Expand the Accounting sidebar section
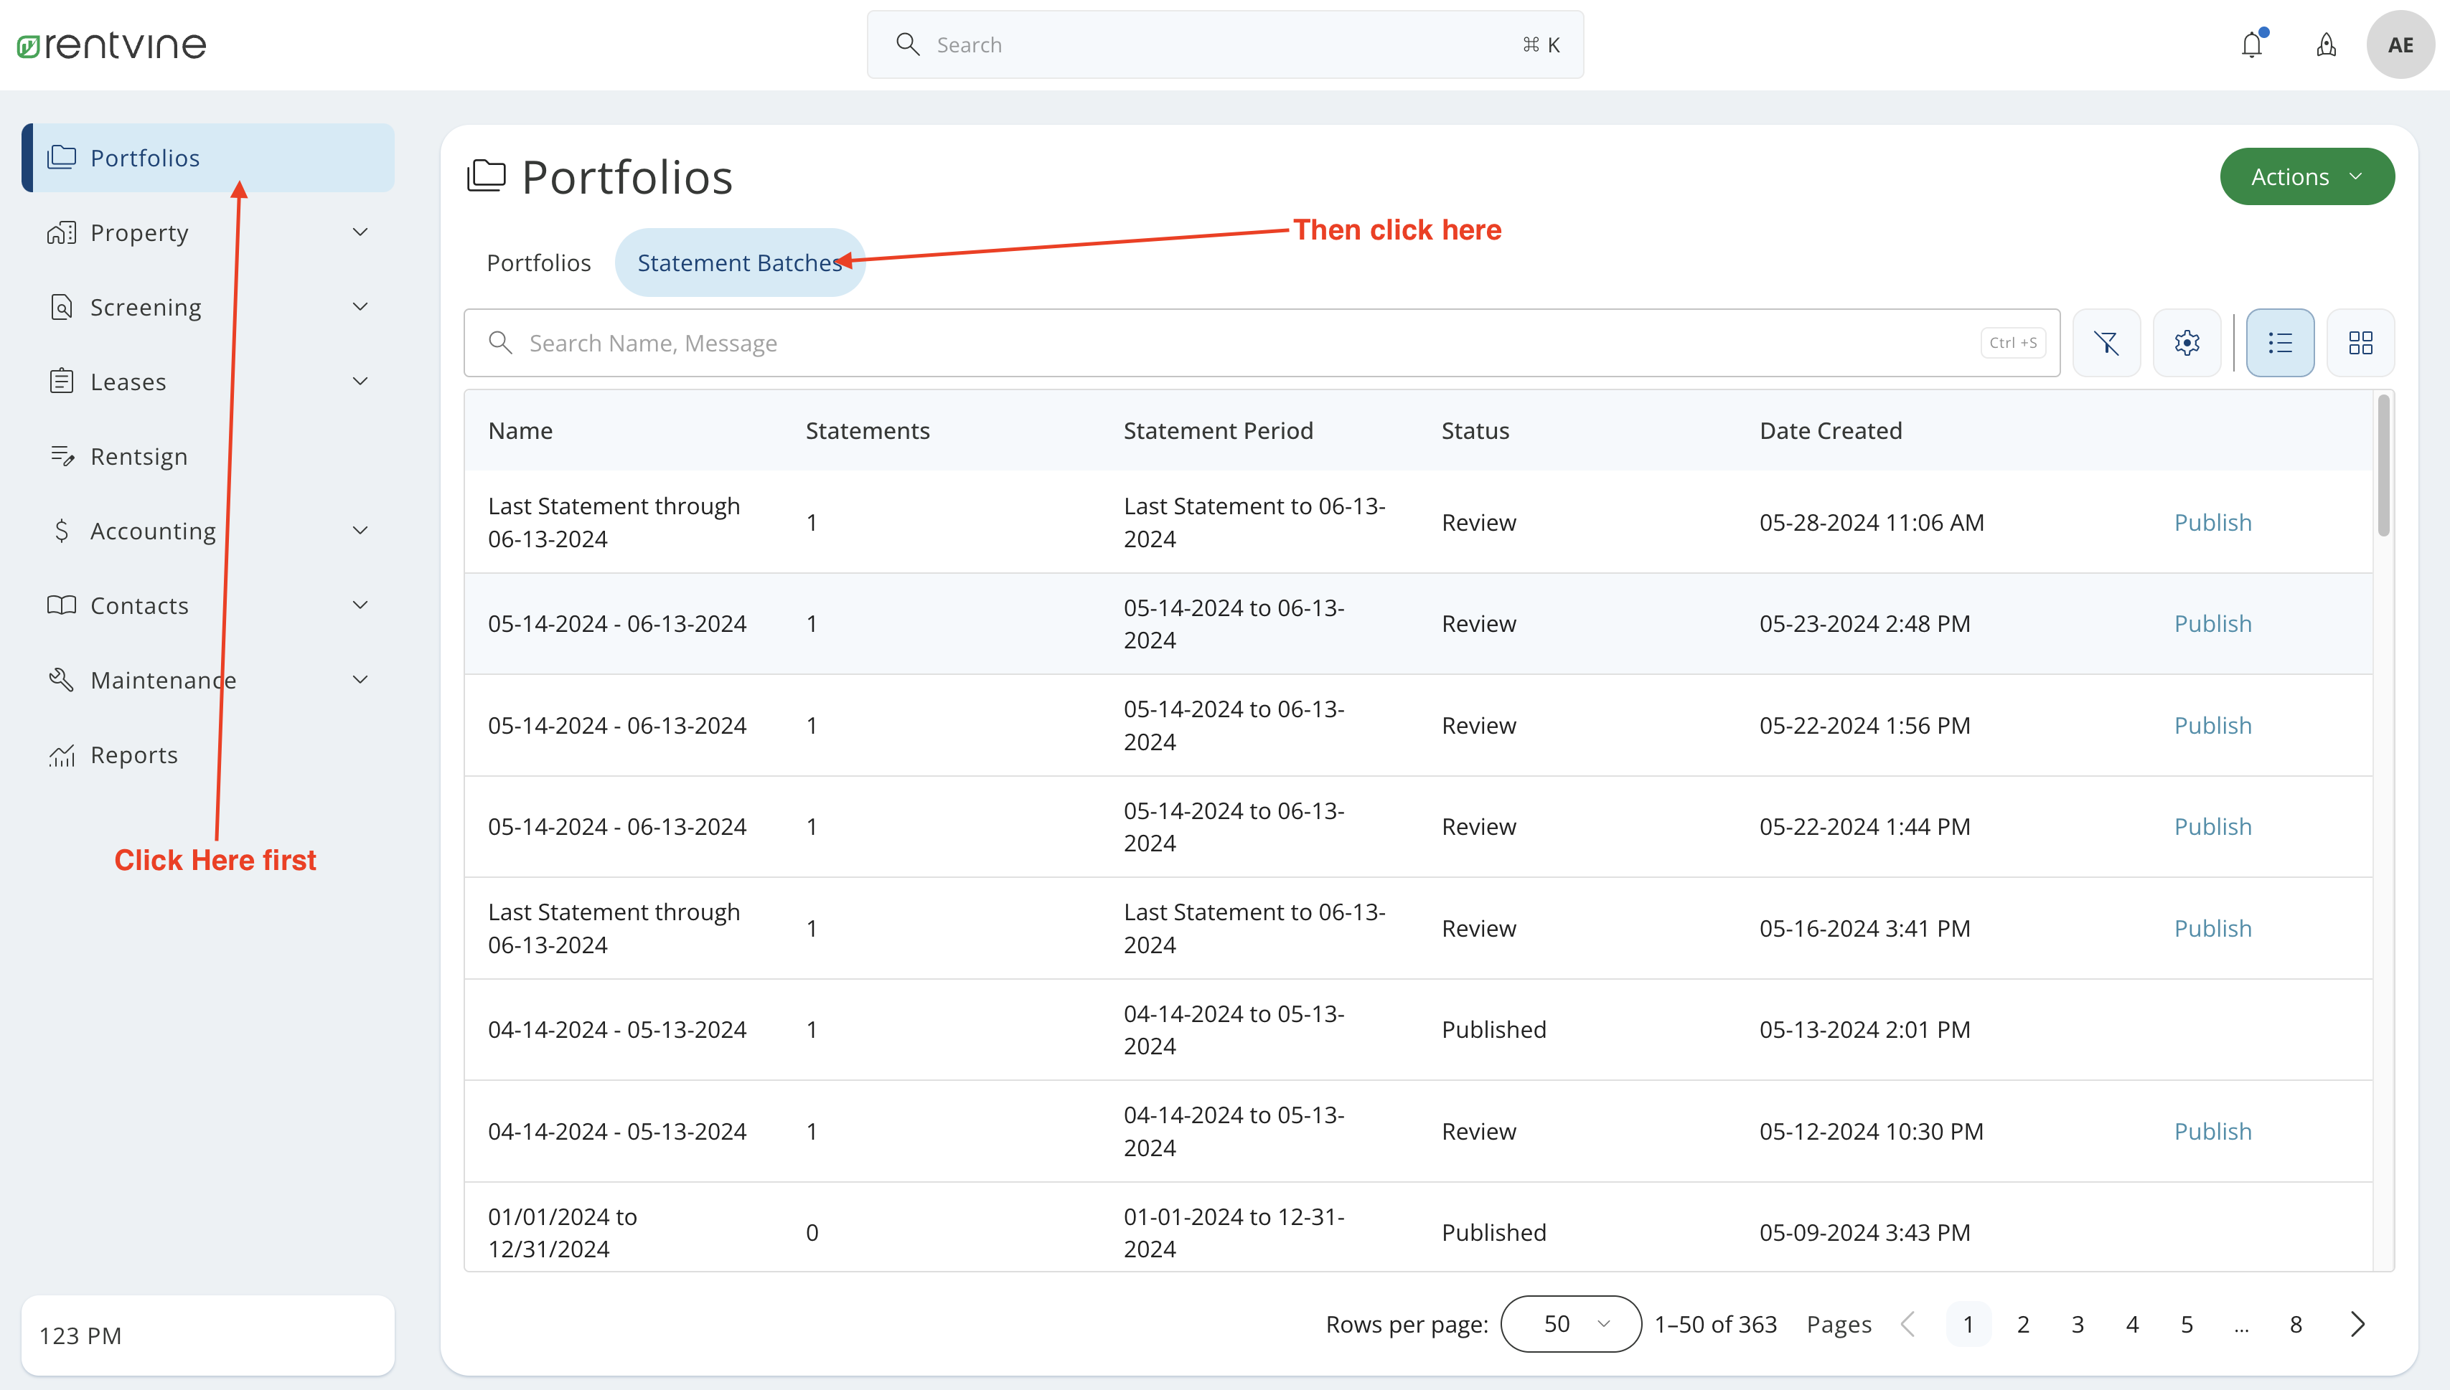Image resolution: width=2450 pixels, height=1390 pixels. click(x=152, y=530)
